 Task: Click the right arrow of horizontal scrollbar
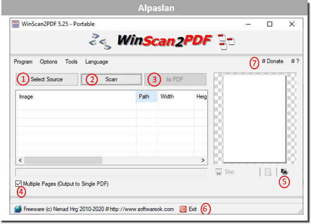(203, 160)
